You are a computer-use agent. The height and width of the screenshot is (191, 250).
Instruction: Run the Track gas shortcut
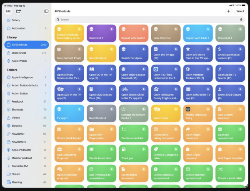click(144, 149)
